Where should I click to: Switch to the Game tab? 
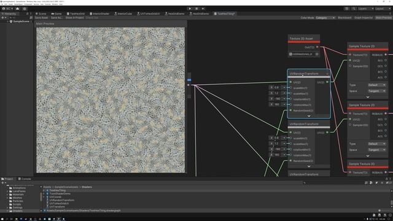(x=56, y=14)
